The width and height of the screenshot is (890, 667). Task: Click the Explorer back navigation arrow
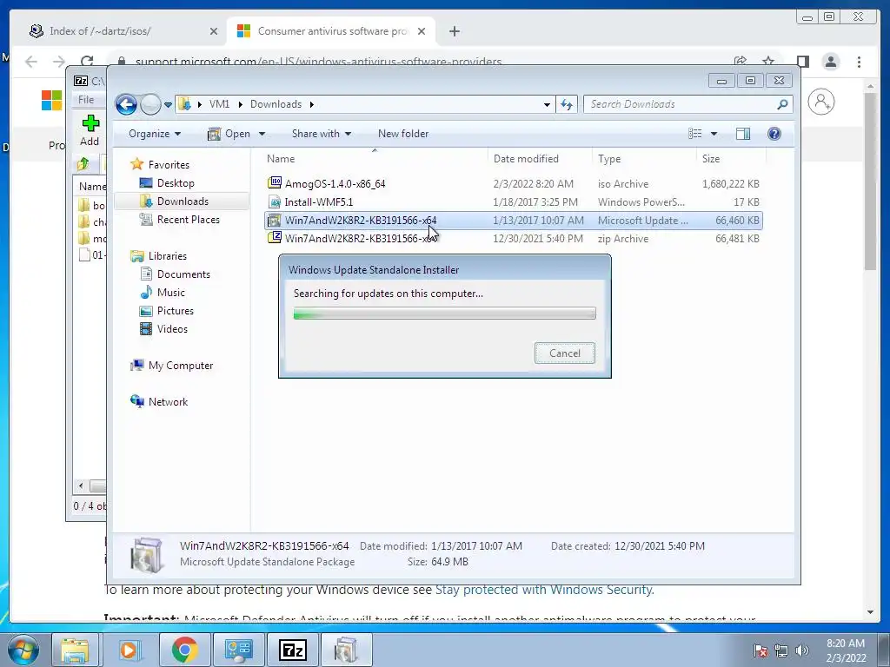[126, 104]
